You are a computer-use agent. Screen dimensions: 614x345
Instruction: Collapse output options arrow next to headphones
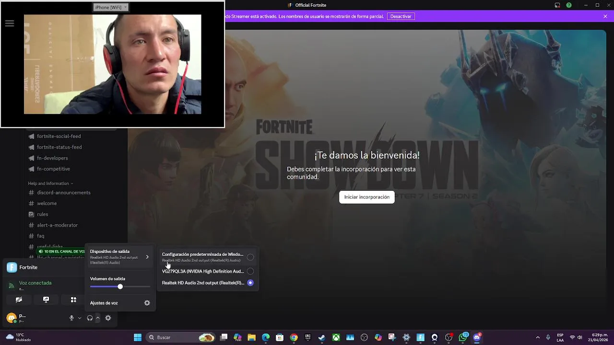coord(98,318)
